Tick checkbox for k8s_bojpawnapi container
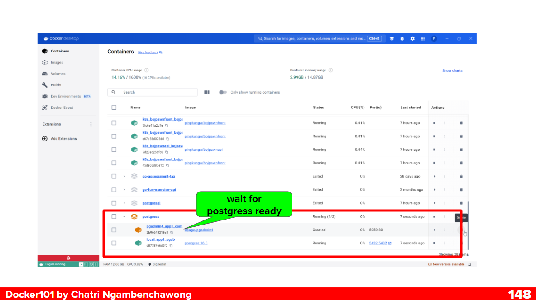536x300 pixels. [114, 150]
